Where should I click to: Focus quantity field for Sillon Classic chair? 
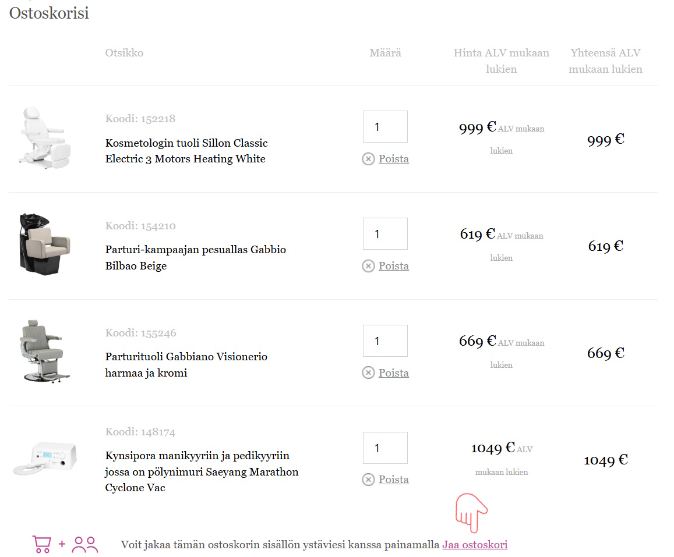385,127
